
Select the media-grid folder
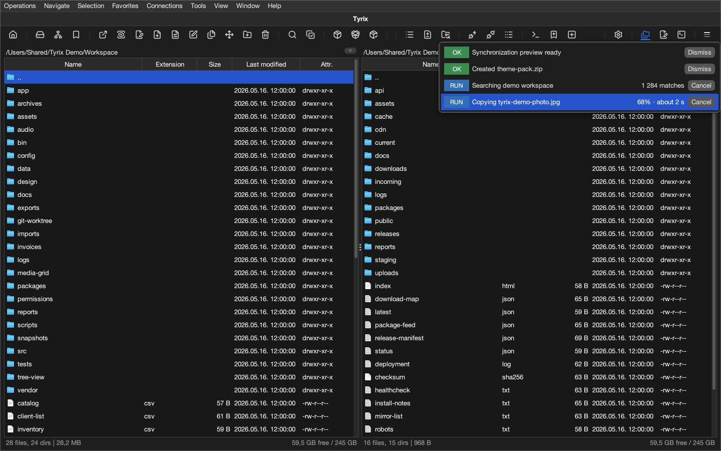pyautogui.click(x=179, y=273)
